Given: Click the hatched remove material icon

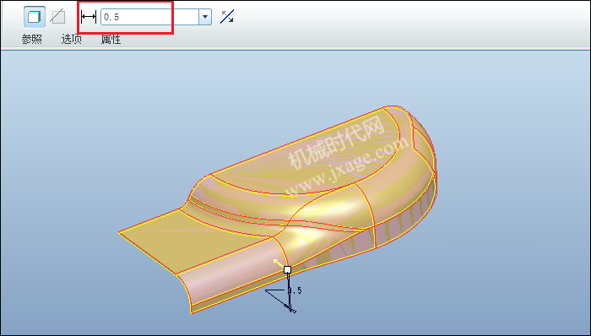Looking at the screenshot, I should point(57,17).
